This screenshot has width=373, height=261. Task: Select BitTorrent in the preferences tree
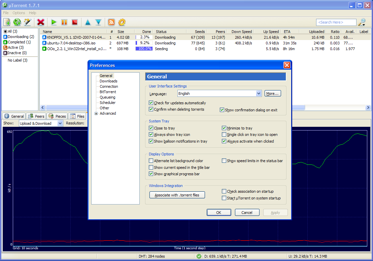[x=108, y=92]
